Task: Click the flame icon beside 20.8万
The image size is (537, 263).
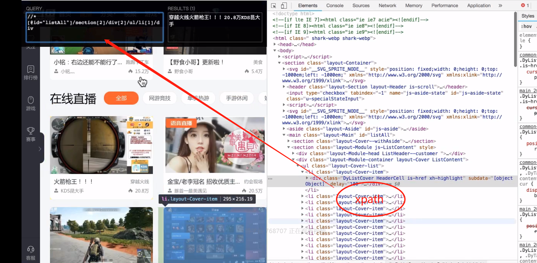Action: (131, 191)
